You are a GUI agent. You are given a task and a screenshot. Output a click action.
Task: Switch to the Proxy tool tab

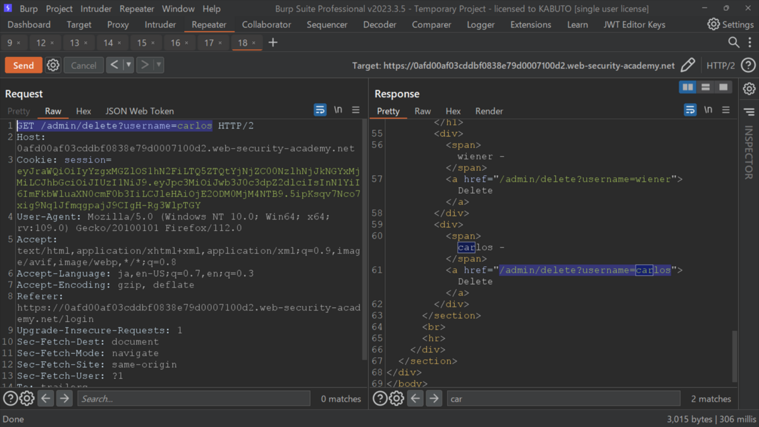pyautogui.click(x=118, y=25)
